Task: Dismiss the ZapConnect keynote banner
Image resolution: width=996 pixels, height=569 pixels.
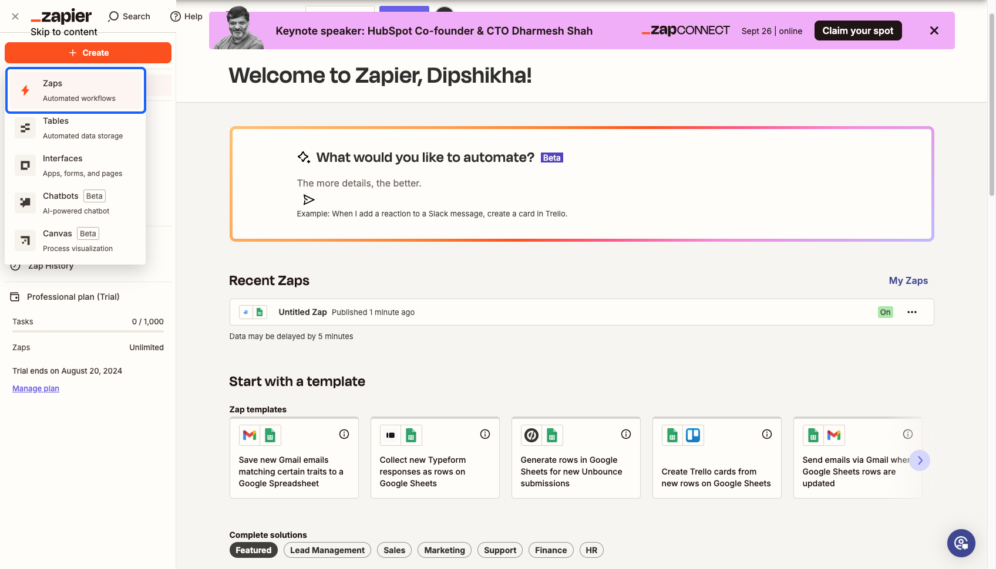Action: [x=934, y=31]
